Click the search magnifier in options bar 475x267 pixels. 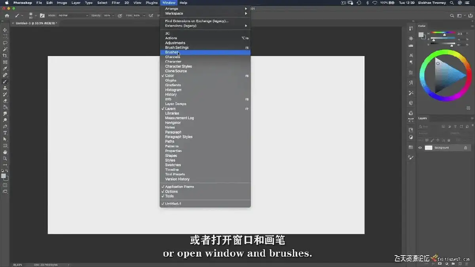click(452, 16)
